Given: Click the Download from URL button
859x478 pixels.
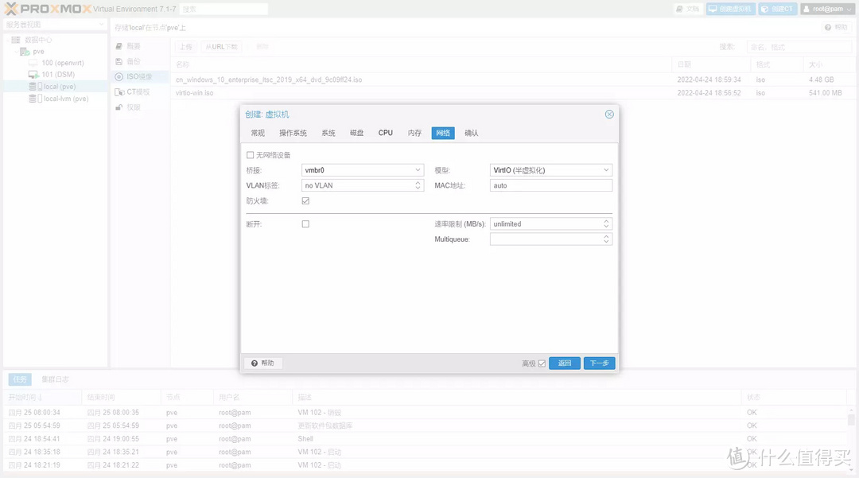Looking at the screenshot, I should click(221, 47).
